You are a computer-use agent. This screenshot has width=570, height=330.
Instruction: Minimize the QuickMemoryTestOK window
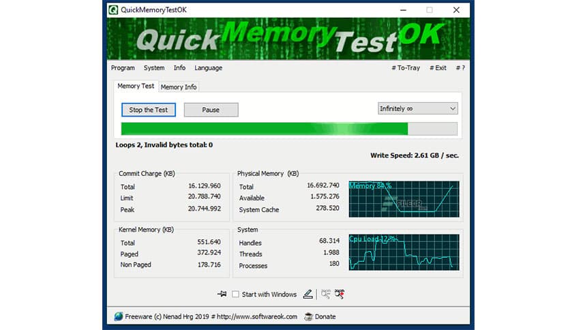[403, 10]
